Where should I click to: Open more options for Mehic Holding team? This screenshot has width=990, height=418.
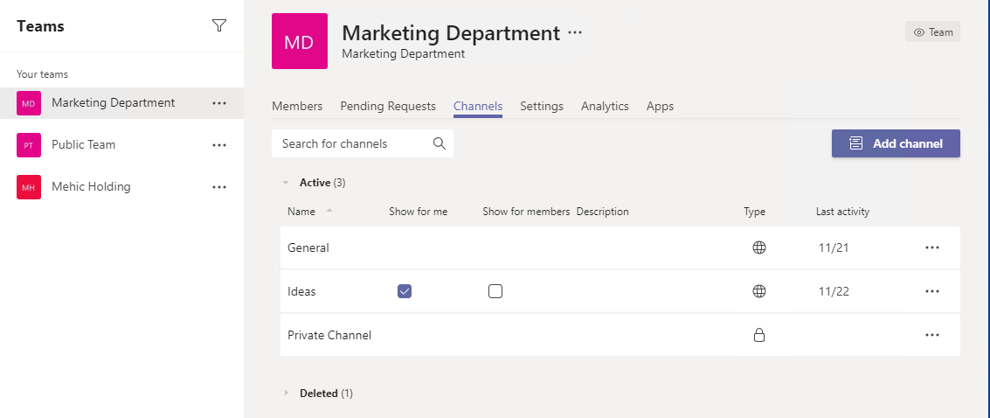click(x=219, y=187)
